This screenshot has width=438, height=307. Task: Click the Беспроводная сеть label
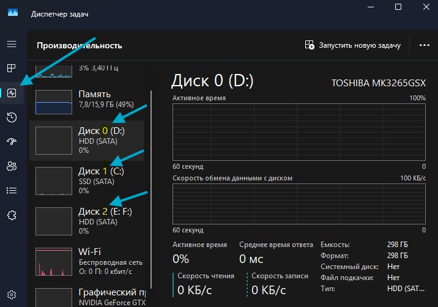click(x=111, y=262)
